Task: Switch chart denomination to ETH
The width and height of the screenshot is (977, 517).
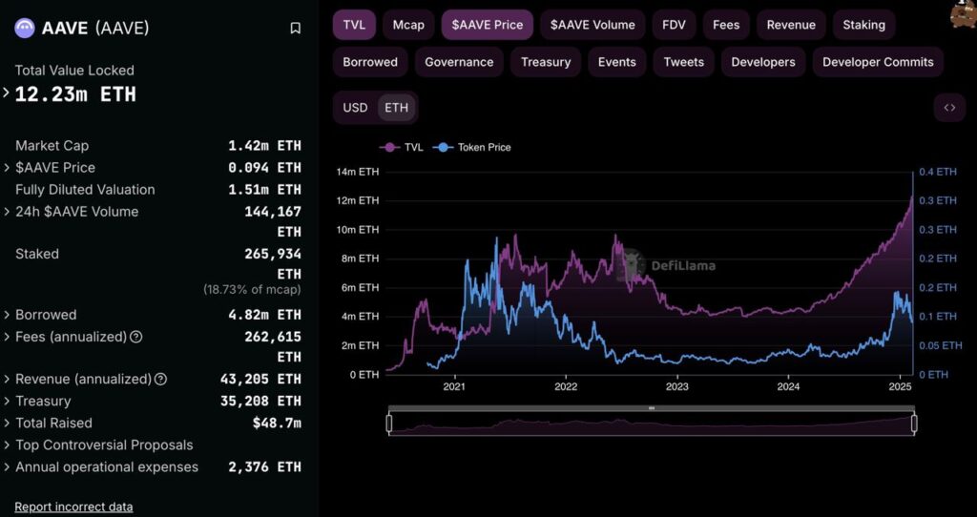Action: point(396,108)
